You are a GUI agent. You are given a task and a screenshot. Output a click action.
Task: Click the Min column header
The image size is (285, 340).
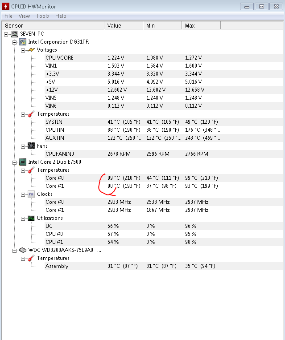point(163,25)
